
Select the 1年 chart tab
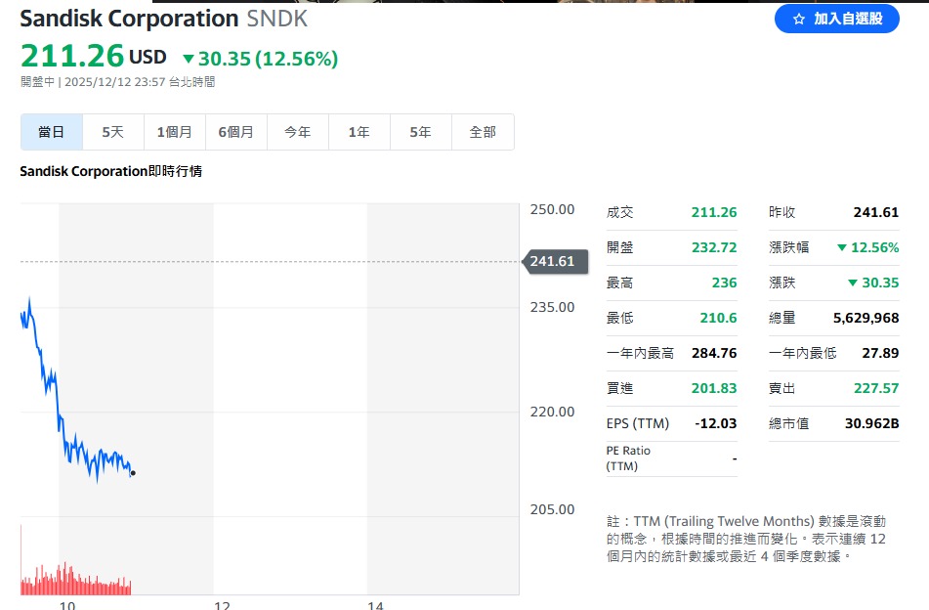(359, 132)
